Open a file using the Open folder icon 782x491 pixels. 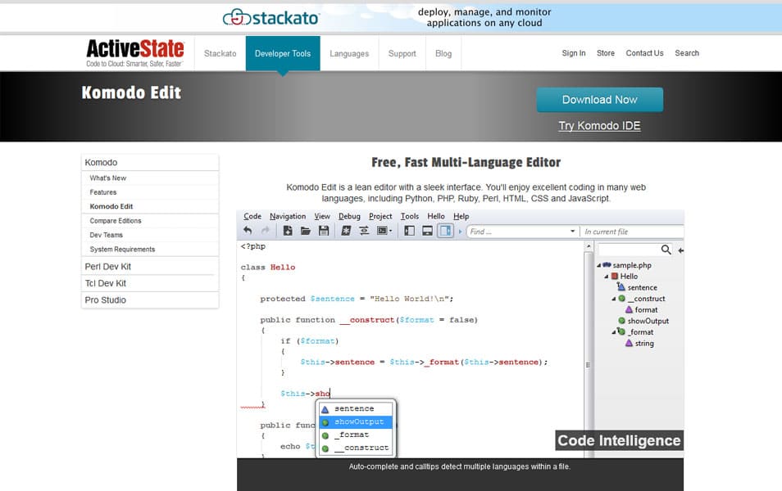[x=307, y=231]
